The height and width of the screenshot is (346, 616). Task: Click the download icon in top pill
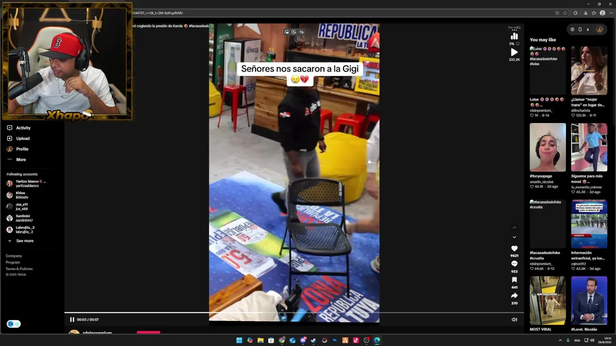click(x=588, y=29)
